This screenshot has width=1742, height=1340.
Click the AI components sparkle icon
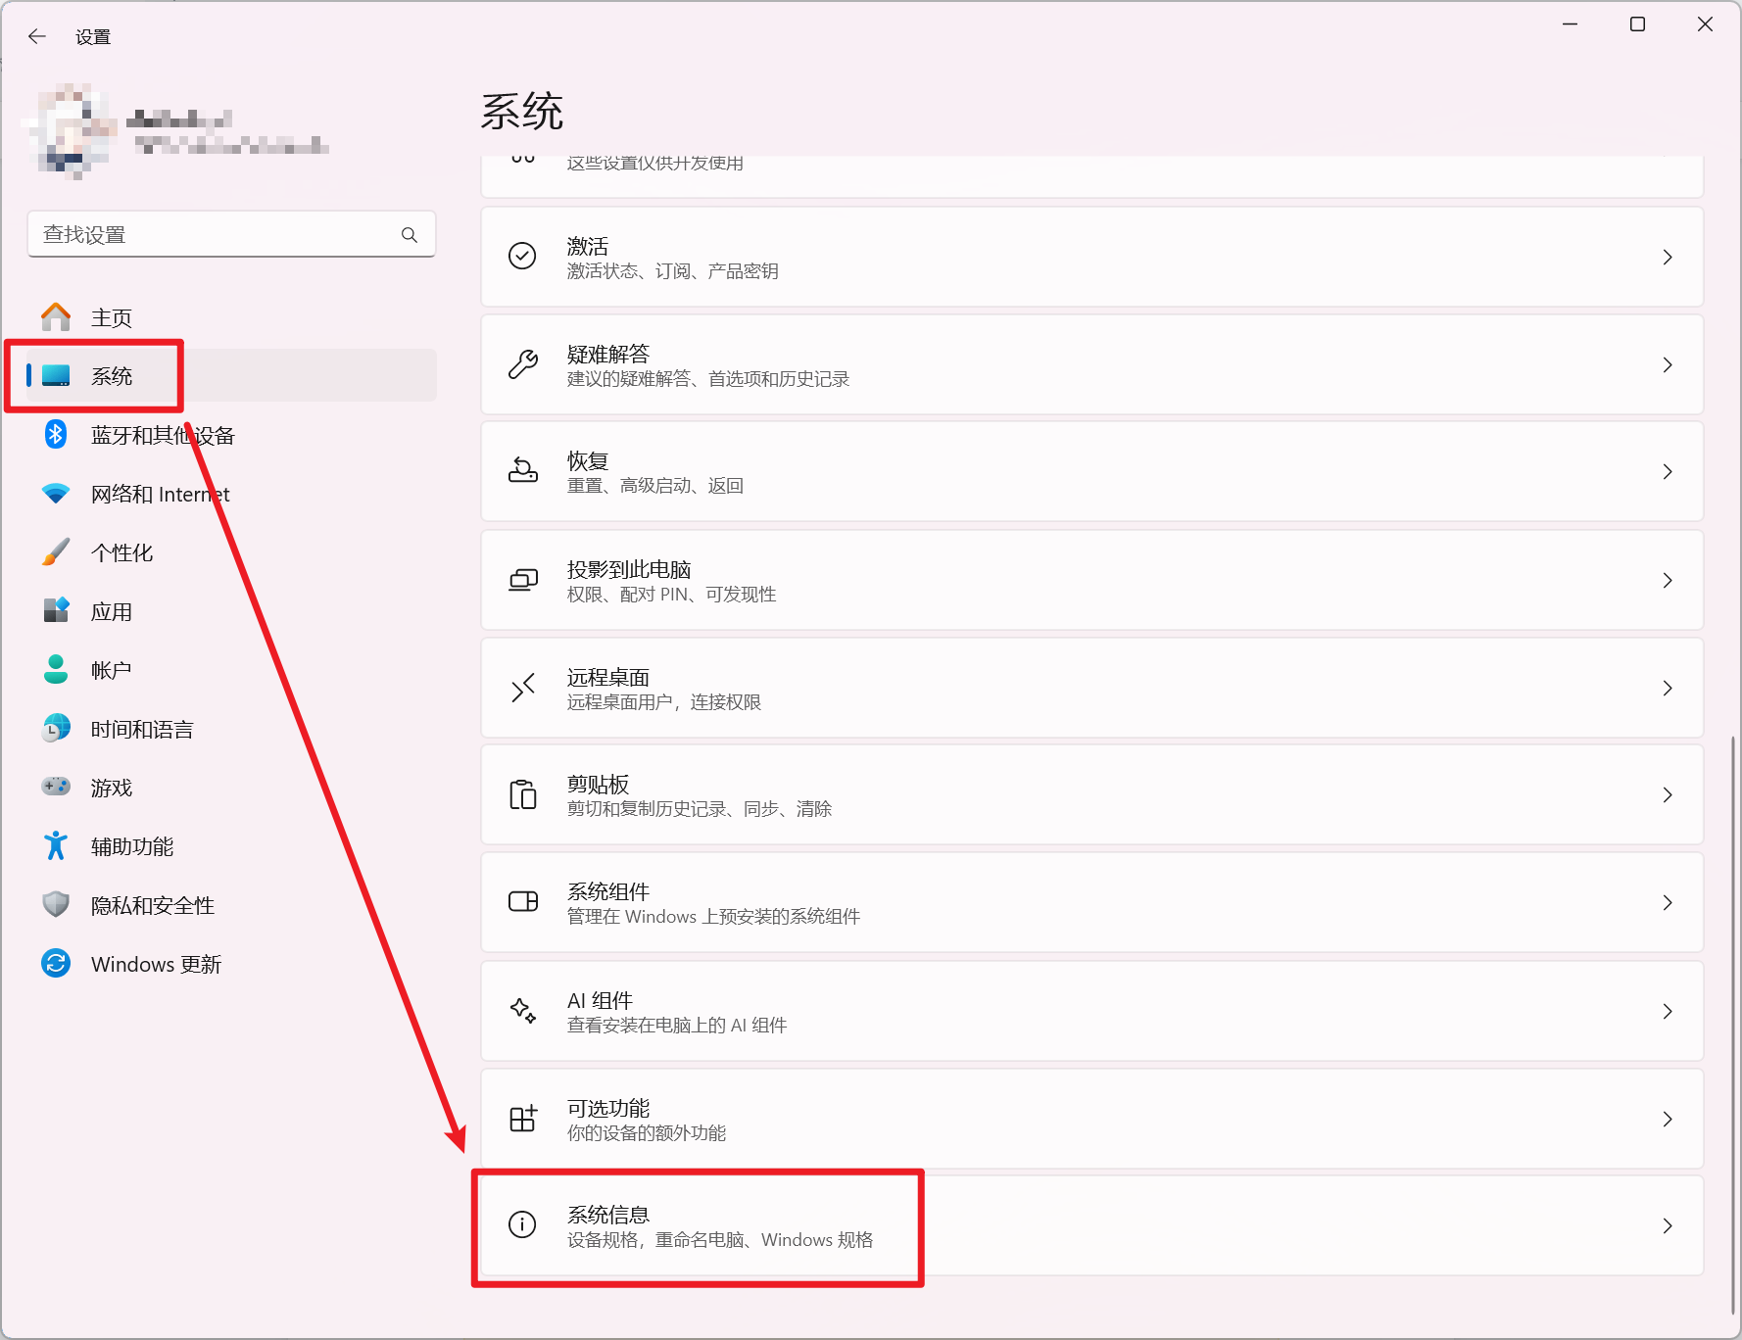(x=523, y=1011)
